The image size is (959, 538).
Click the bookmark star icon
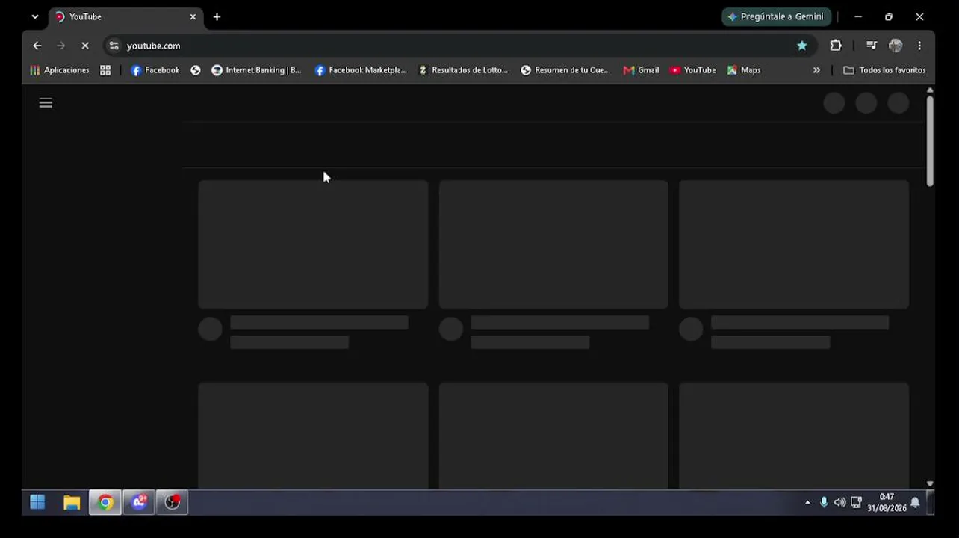click(801, 46)
